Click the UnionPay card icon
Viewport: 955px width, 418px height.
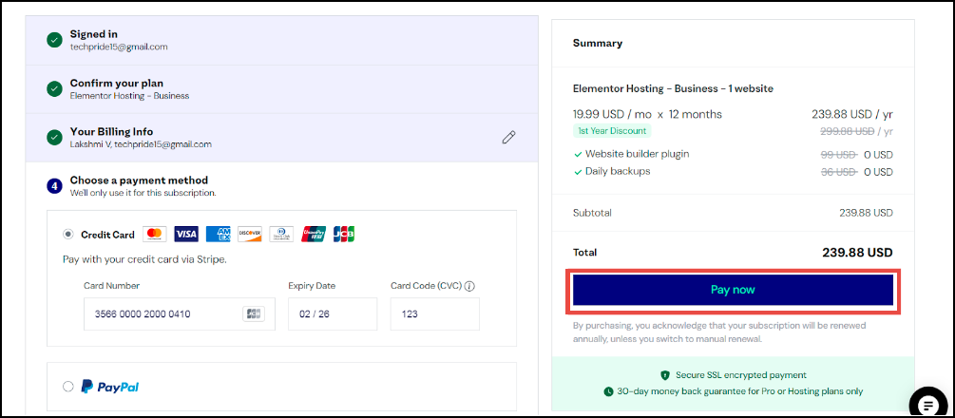pos(313,234)
